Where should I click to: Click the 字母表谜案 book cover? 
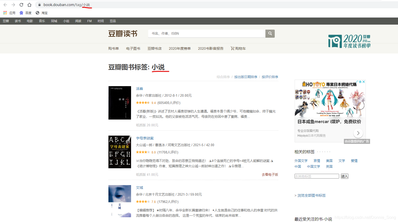pos(120,152)
